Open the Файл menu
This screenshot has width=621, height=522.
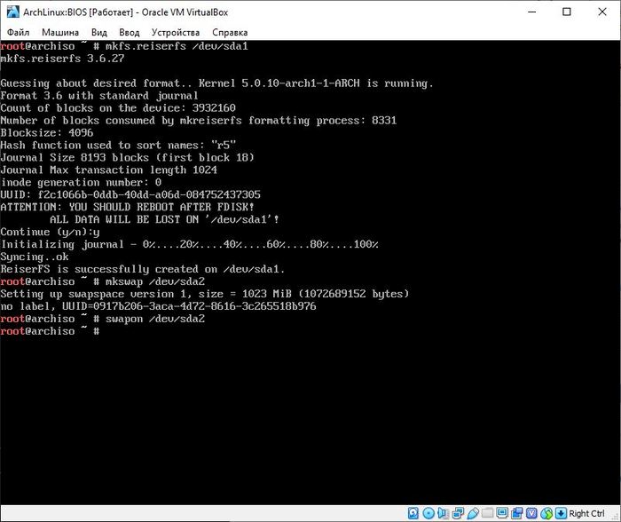19,33
